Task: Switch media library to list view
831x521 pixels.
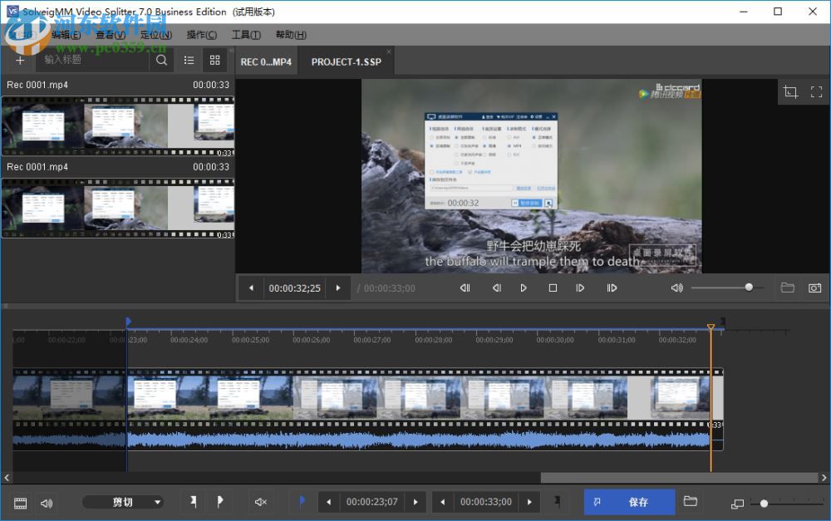Action: (x=189, y=60)
